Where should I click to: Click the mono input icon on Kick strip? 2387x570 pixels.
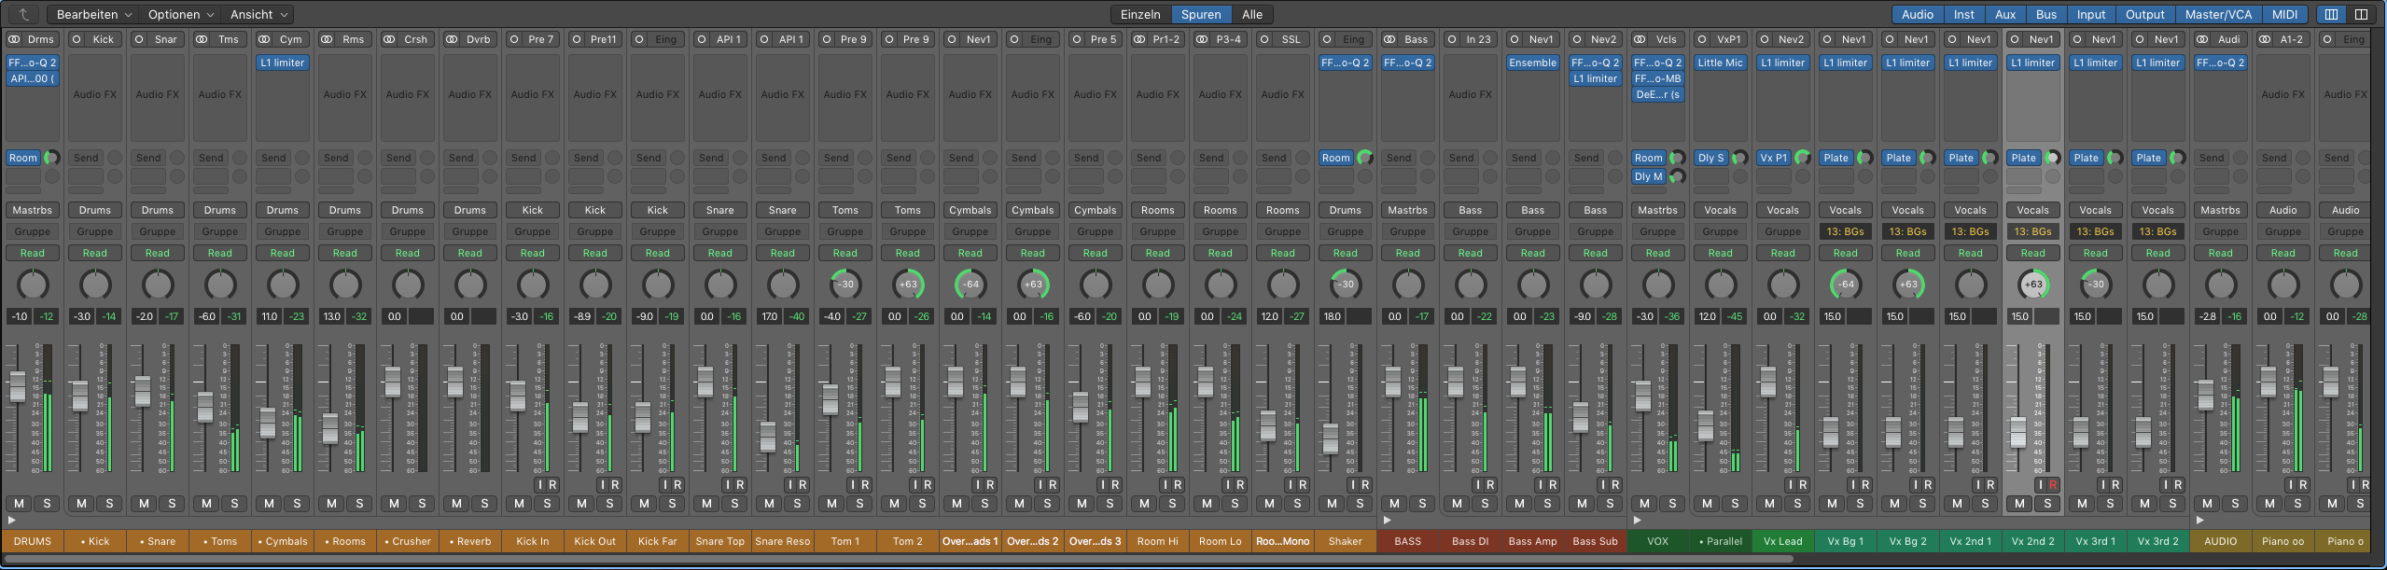click(77, 39)
